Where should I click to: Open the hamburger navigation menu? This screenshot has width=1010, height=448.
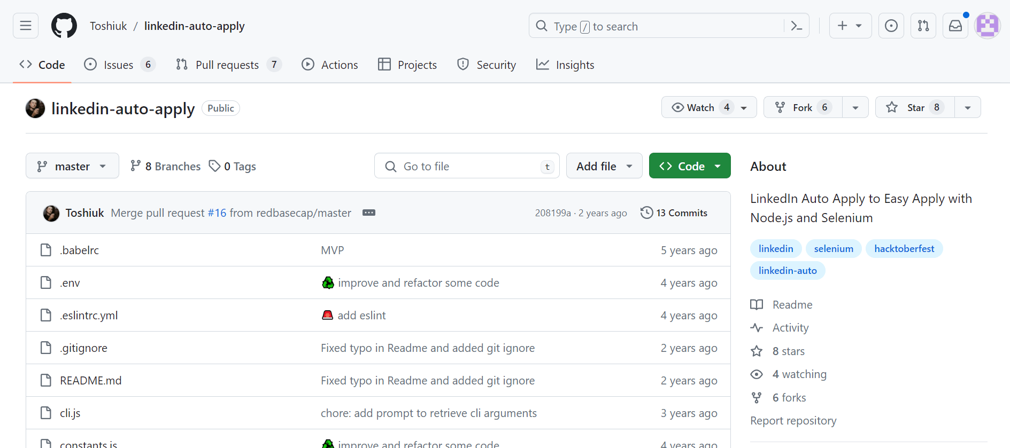[x=26, y=26]
